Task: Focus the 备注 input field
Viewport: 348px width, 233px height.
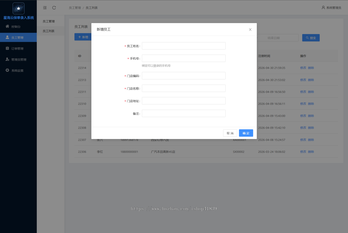Action: (184, 113)
